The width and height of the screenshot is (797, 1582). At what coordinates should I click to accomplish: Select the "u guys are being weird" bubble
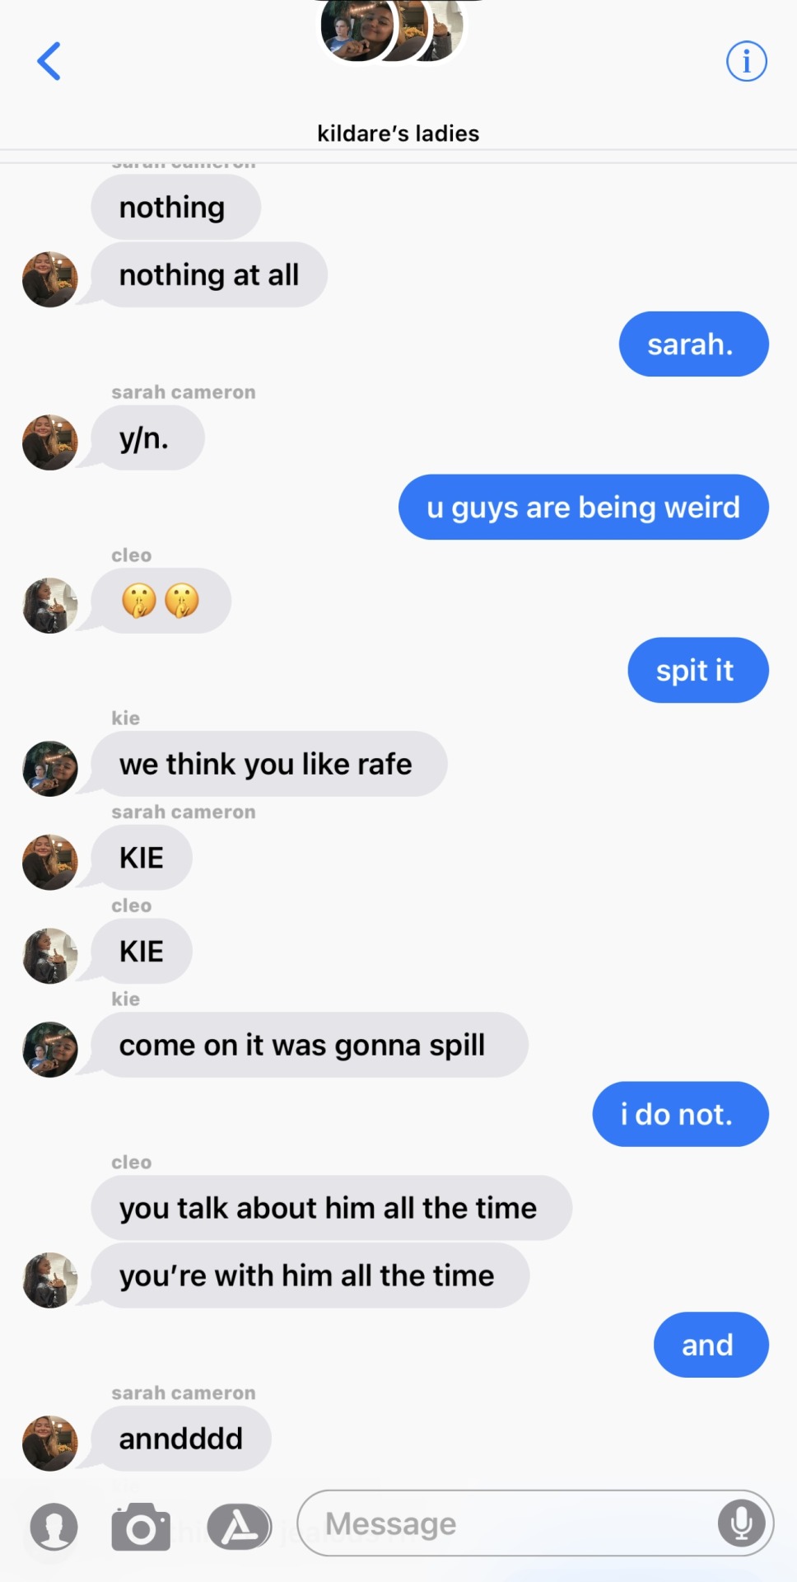(x=584, y=507)
